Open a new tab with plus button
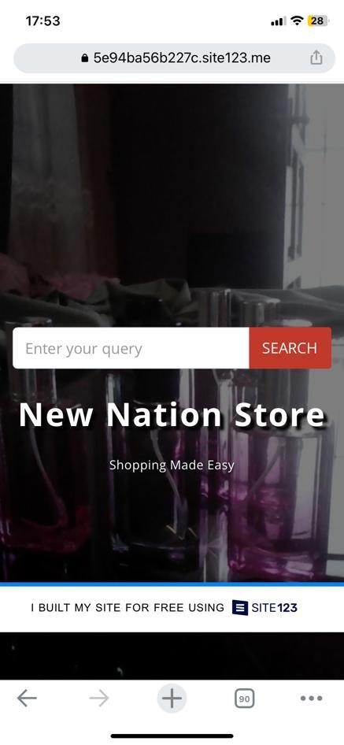The width and height of the screenshot is (344, 745). point(172,698)
